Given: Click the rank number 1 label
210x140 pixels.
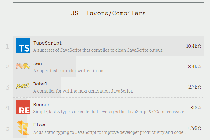Looking at the screenshot, I should click(x=7, y=46).
